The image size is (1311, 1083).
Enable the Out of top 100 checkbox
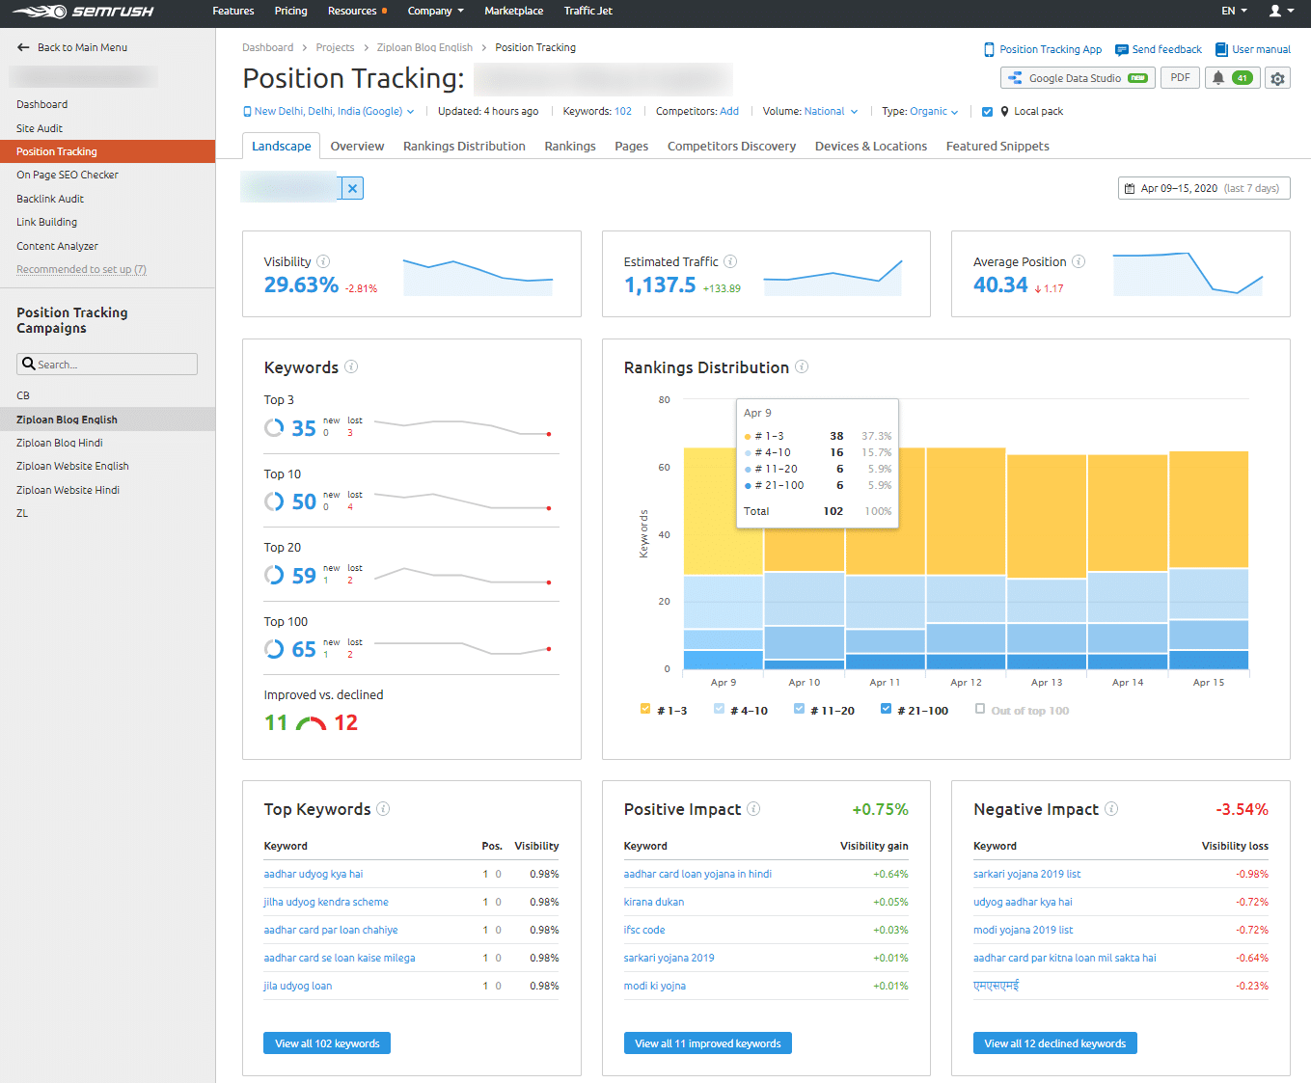click(980, 710)
